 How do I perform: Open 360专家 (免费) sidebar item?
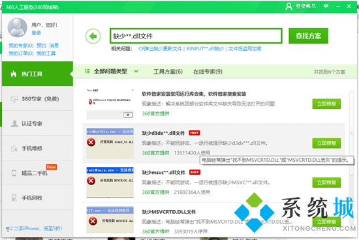pos(38,99)
